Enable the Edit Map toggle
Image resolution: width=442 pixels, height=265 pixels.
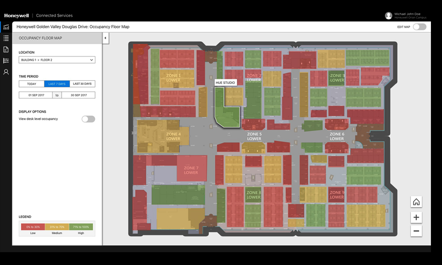(x=419, y=27)
